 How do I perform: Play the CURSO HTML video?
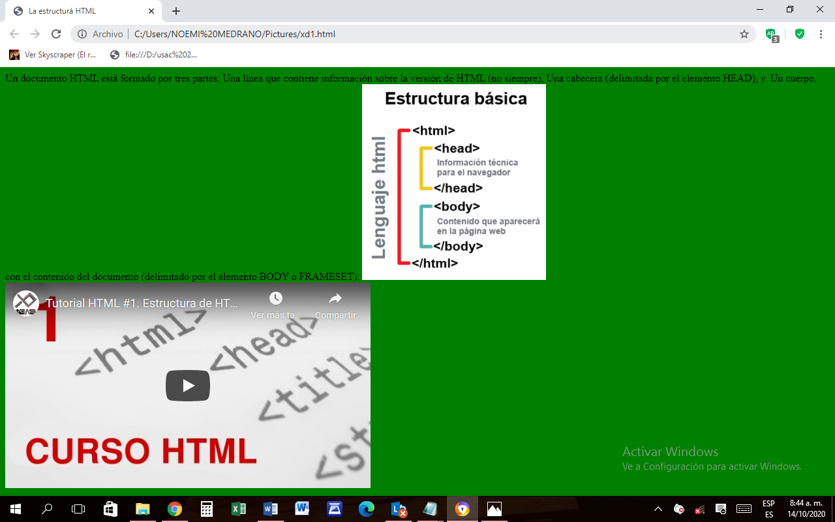(x=188, y=386)
